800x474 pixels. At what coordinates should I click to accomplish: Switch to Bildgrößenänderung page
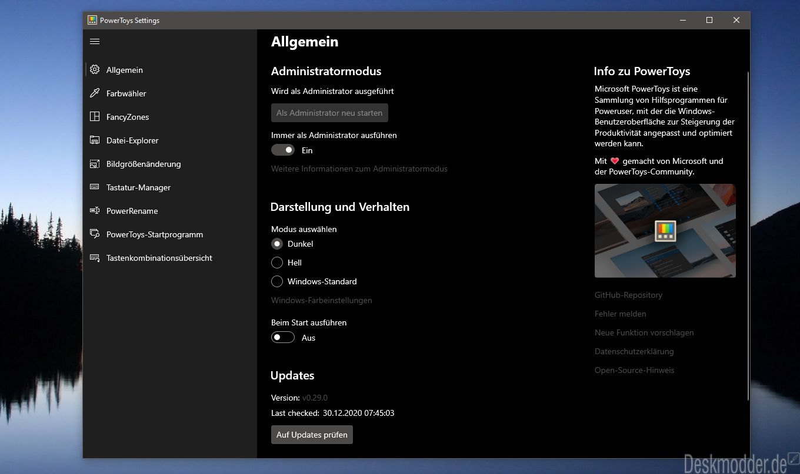[x=170, y=164]
